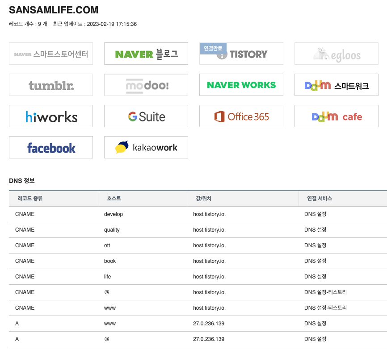The width and height of the screenshot is (387, 349).
Task: Choose the NAVER WORKS service card
Action: click(x=241, y=85)
